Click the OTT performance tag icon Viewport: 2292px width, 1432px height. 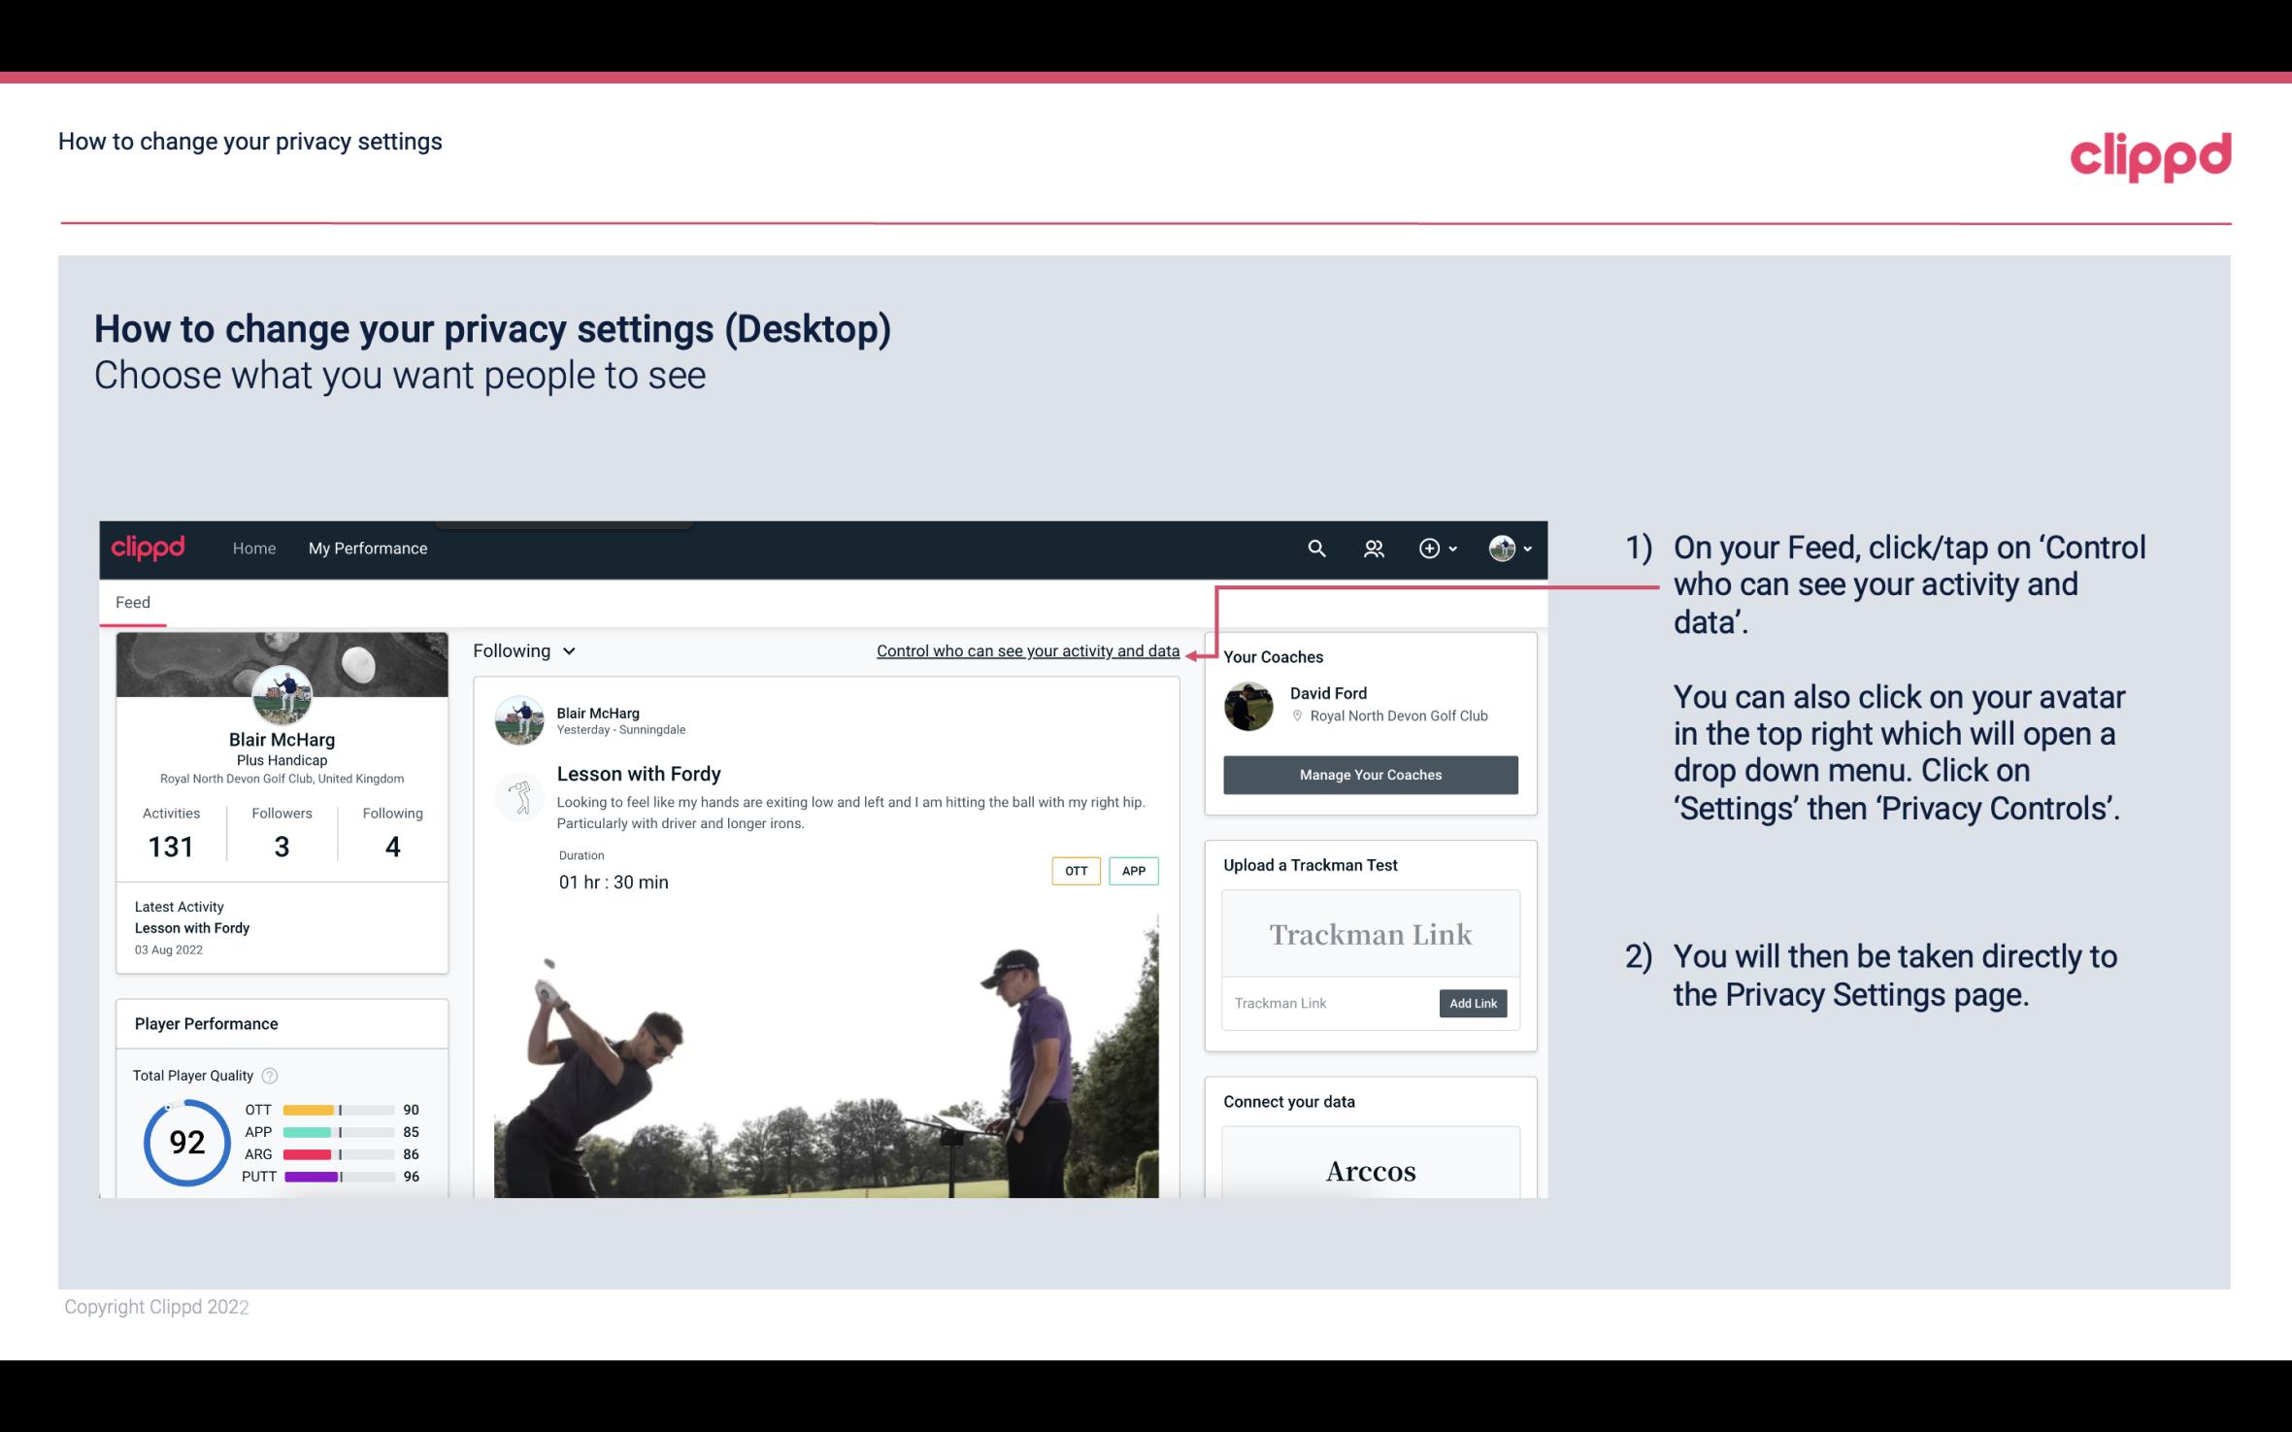pyautogui.click(x=1074, y=871)
